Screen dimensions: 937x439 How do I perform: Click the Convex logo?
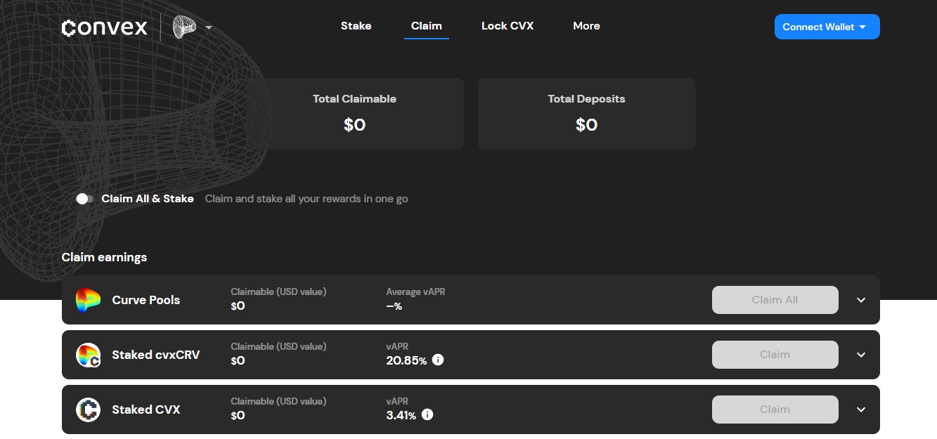tap(105, 27)
